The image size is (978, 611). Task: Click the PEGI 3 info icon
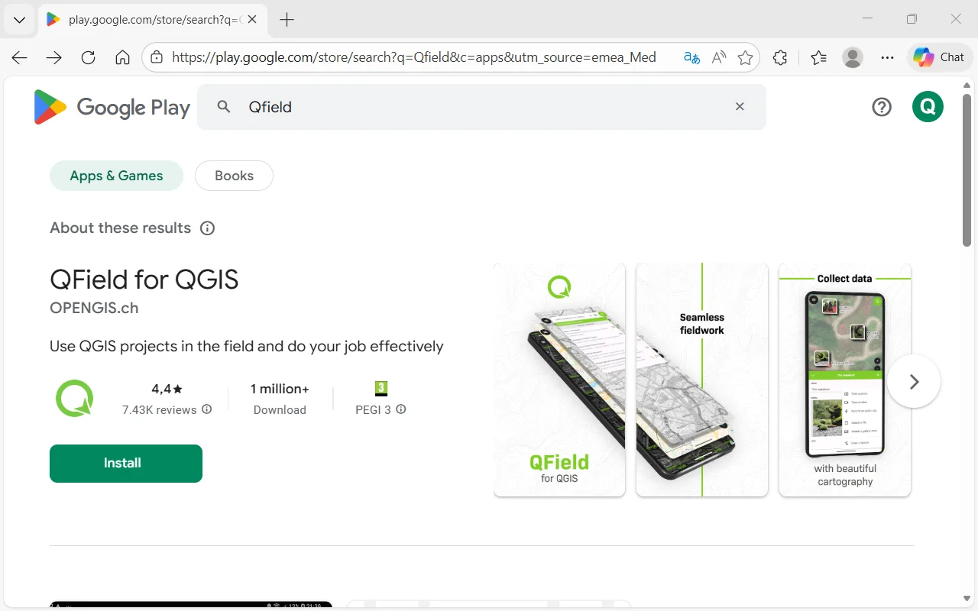click(401, 409)
